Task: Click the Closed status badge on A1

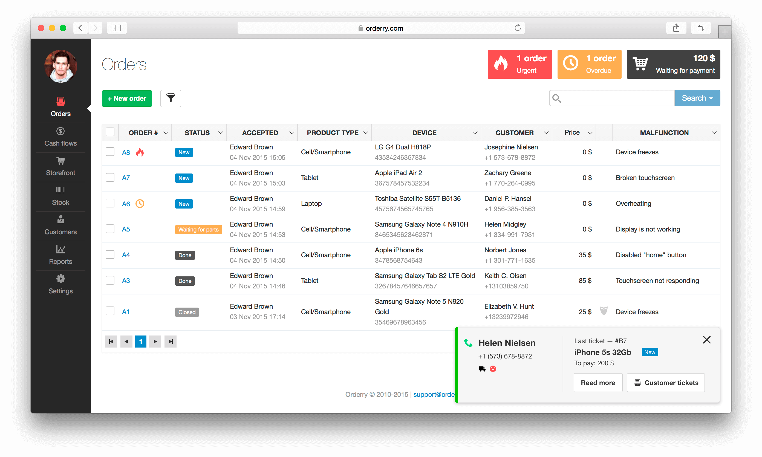Action: [187, 312]
